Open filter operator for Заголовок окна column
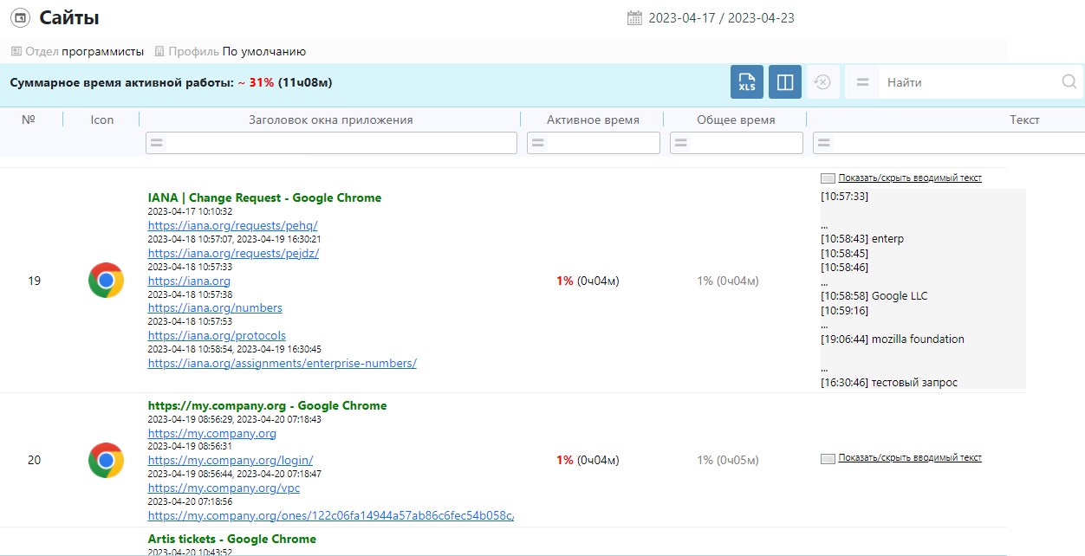This screenshot has width=1085, height=556. [x=157, y=143]
